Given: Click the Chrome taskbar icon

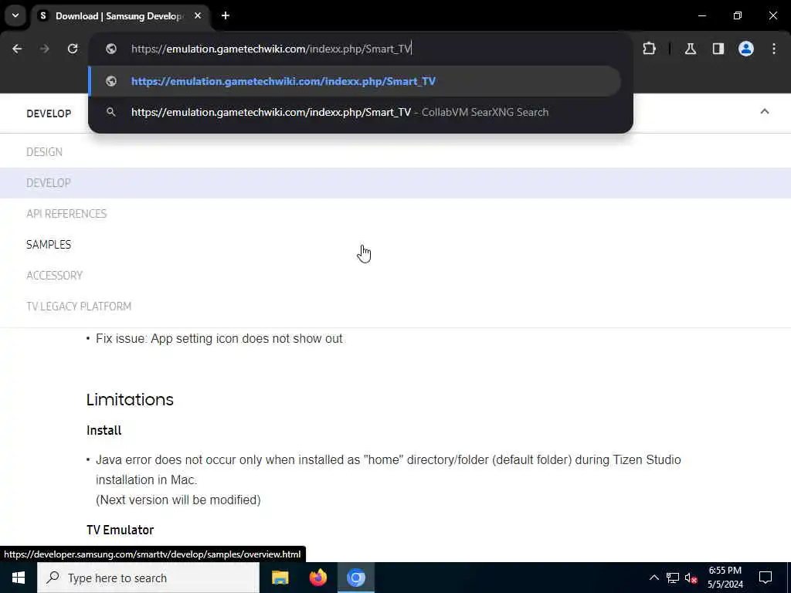Looking at the screenshot, I should coord(356,578).
